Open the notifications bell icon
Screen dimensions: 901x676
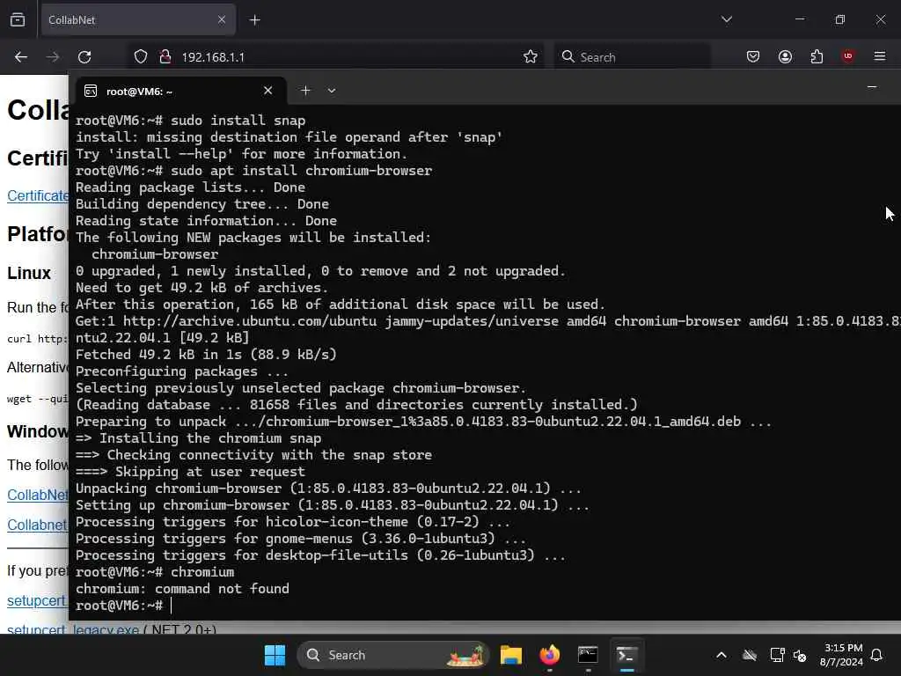coord(877,655)
